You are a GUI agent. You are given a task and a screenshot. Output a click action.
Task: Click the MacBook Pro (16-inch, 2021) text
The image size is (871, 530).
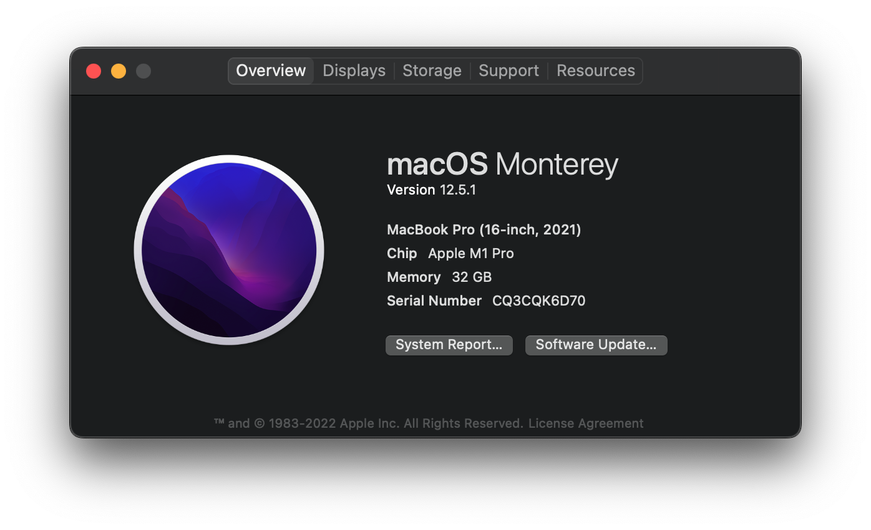point(484,230)
